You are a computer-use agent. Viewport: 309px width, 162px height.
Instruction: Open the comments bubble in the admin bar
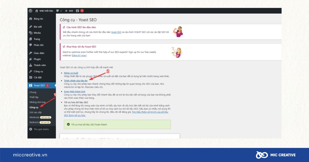pos(59,11)
